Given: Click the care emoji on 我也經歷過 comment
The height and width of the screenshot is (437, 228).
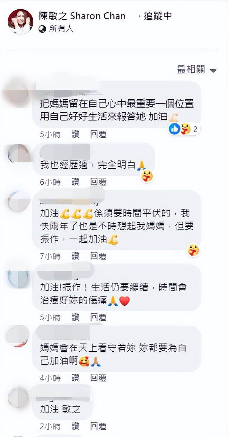Looking at the screenshot, I should click(147, 176).
